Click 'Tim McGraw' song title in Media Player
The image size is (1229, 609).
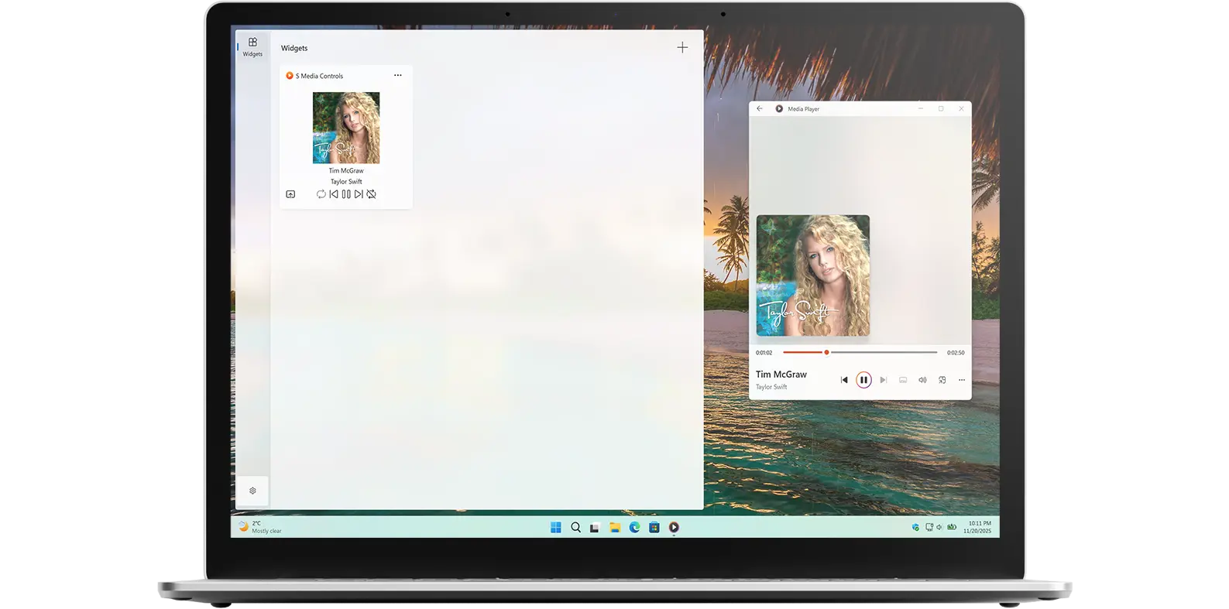point(781,375)
